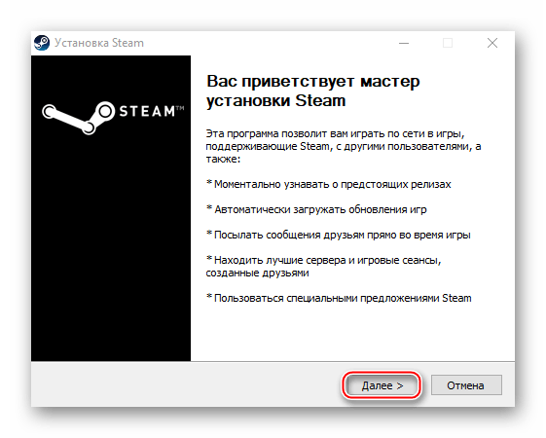Image resolution: width=546 pixels, height=438 pixels.
Task: Select the Моментально узнавать о предстоящих релизах line
Action: point(328,184)
